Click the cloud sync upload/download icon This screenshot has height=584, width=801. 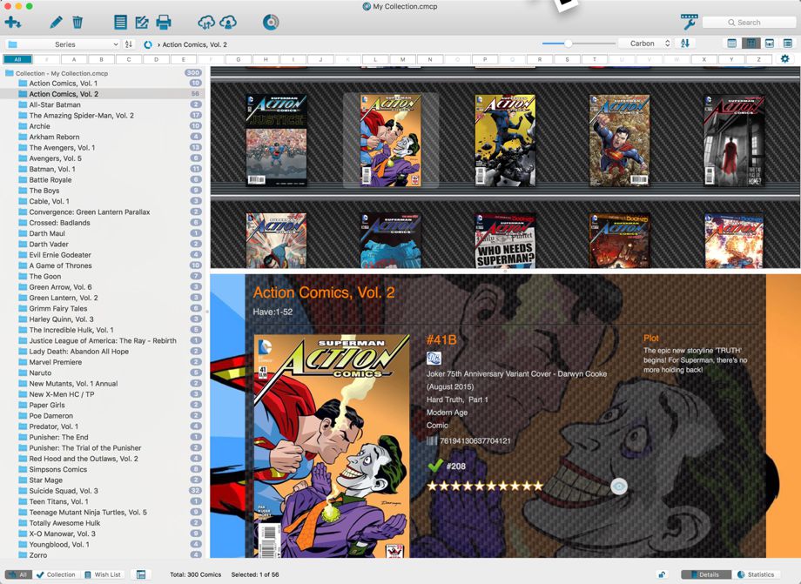tap(205, 23)
